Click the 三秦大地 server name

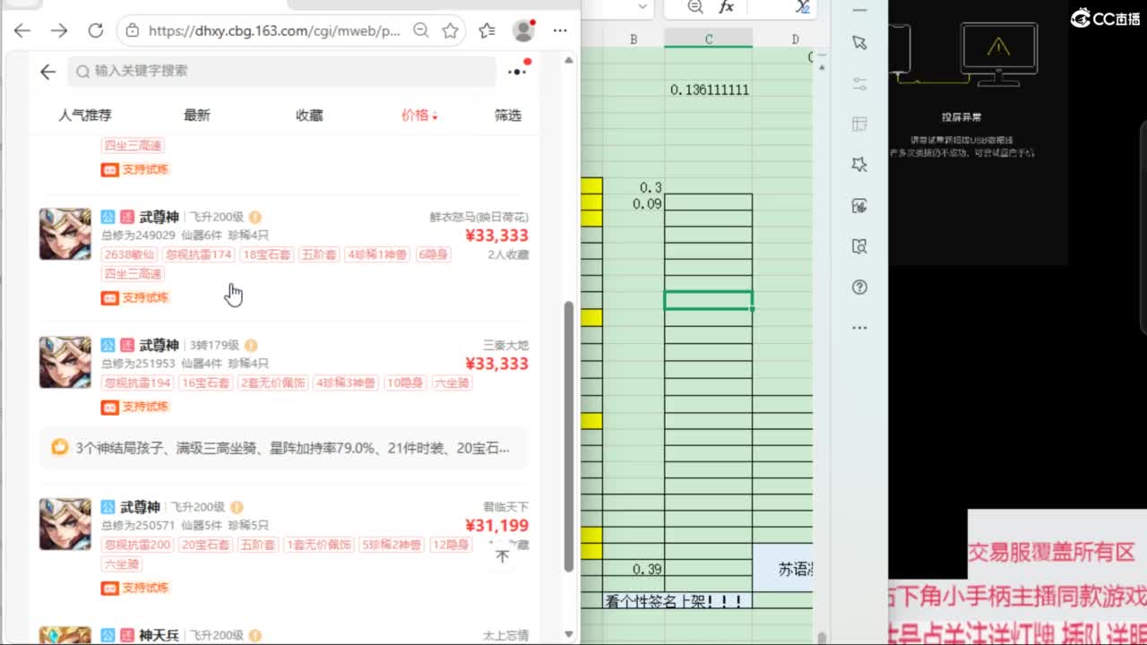[506, 345]
